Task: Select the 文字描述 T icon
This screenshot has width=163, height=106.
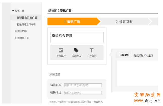Action: [92, 50]
